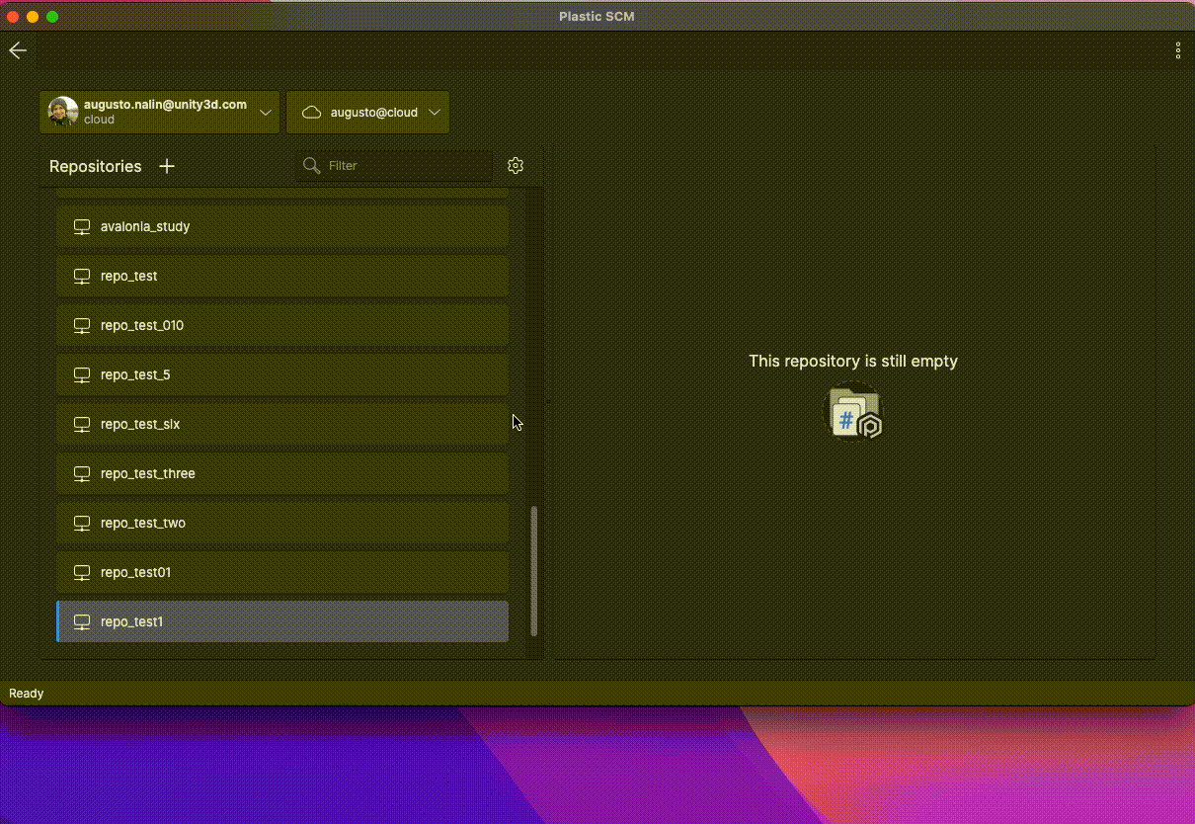Click the back arrow navigation icon
This screenshot has height=824, width=1195.
click(17, 50)
